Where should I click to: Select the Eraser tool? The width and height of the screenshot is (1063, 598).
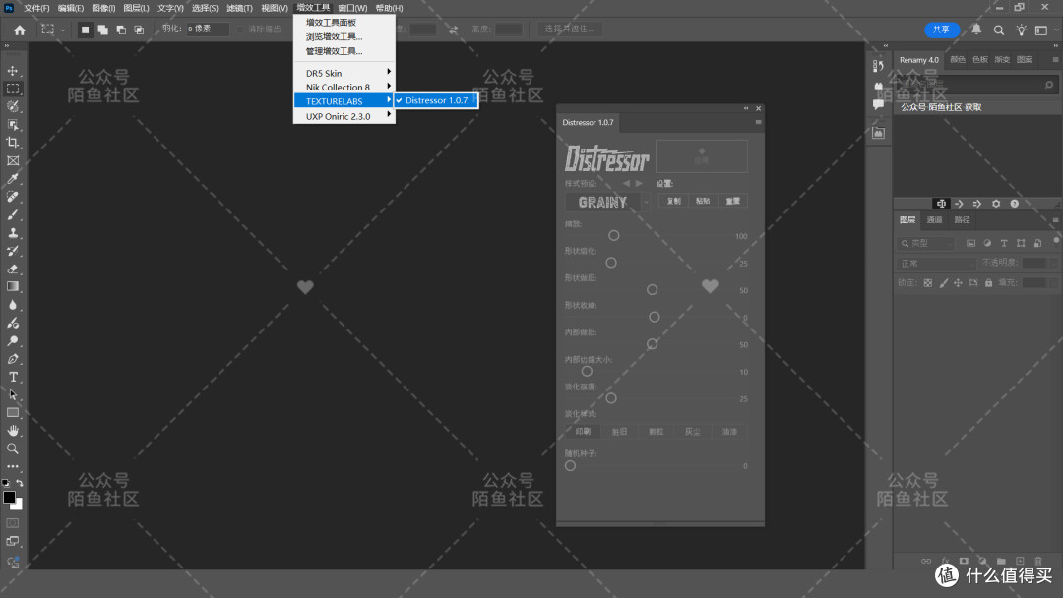(12, 269)
